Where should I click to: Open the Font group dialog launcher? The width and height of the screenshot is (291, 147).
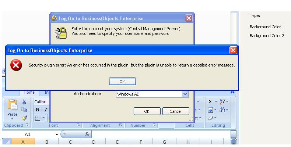(x=78, y=125)
